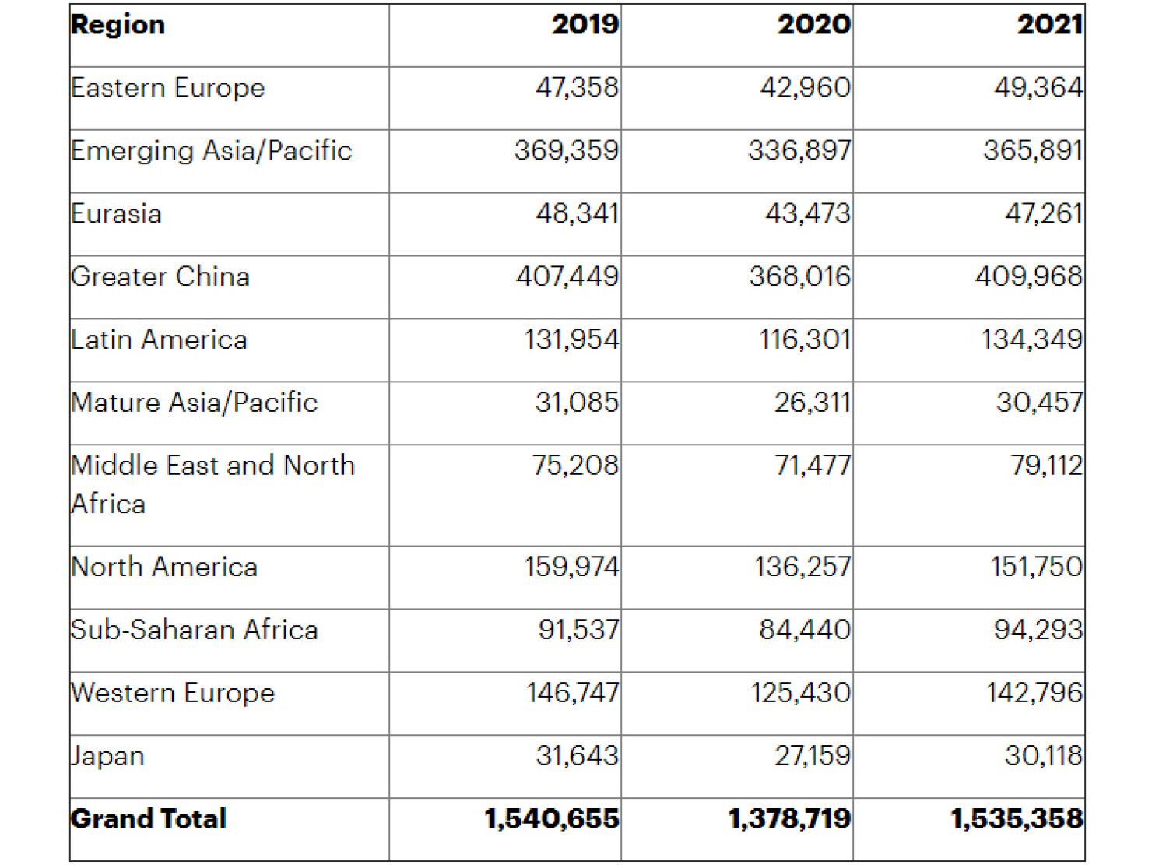The height and width of the screenshot is (865, 1152).
Task: Click Middle East's 2021 value 79,112
Action: tap(1046, 466)
